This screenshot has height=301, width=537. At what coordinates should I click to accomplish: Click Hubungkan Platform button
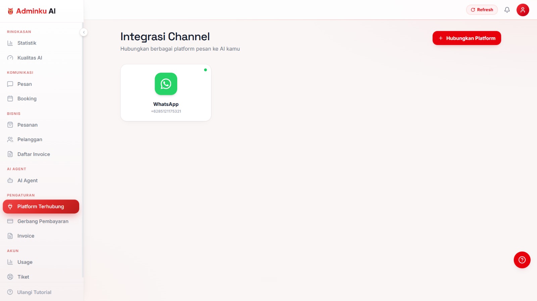467,38
